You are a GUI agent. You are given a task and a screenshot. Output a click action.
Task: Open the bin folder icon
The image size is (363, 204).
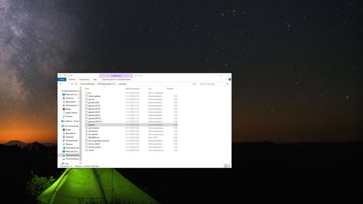(x=87, y=93)
